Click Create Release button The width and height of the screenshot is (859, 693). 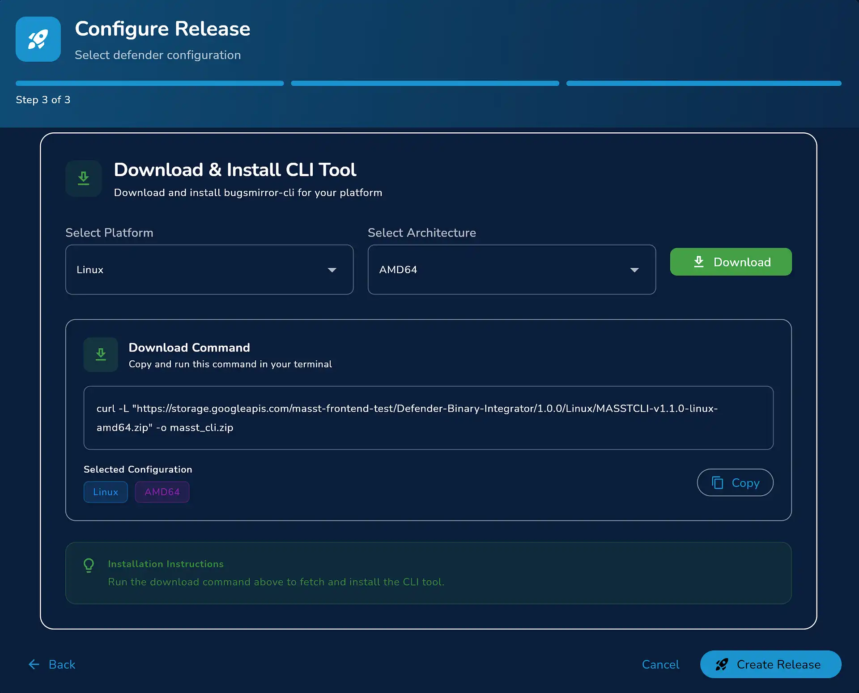[771, 664]
